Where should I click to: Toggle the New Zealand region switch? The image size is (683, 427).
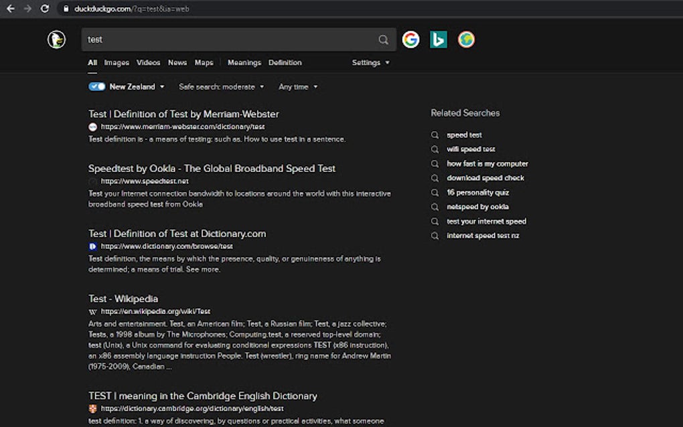tap(96, 86)
